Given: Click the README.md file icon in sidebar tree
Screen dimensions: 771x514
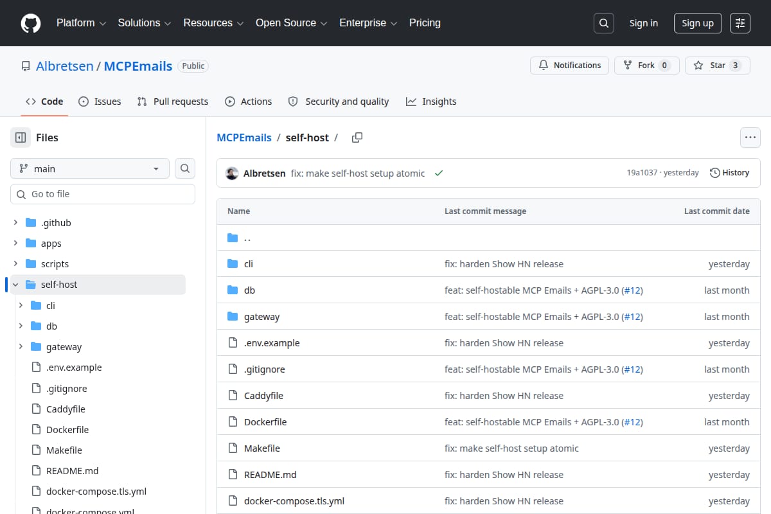Looking at the screenshot, I should (36, 471).
